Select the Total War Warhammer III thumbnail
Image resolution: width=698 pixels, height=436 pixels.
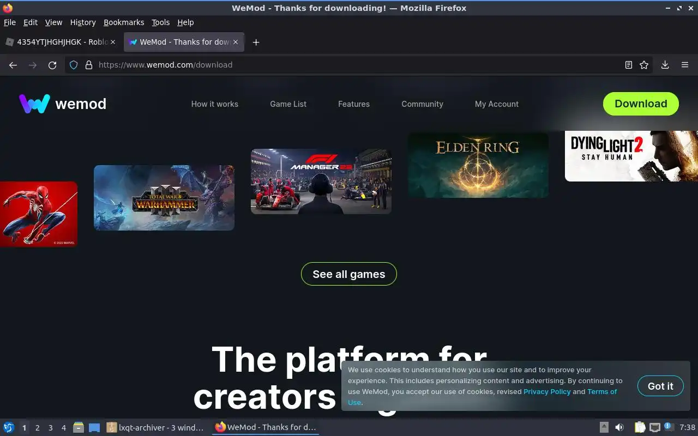[164, 198]
